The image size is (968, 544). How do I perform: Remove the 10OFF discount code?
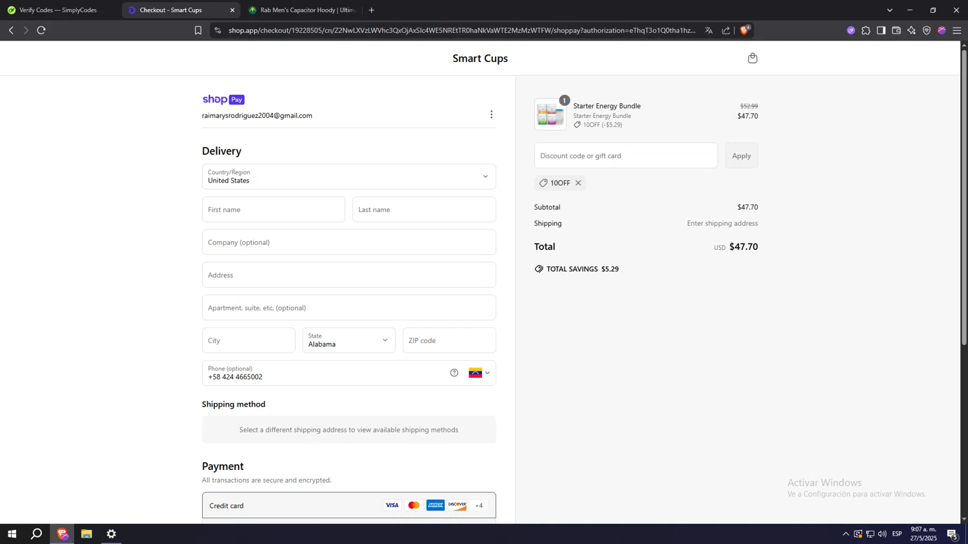click(578, 183)
